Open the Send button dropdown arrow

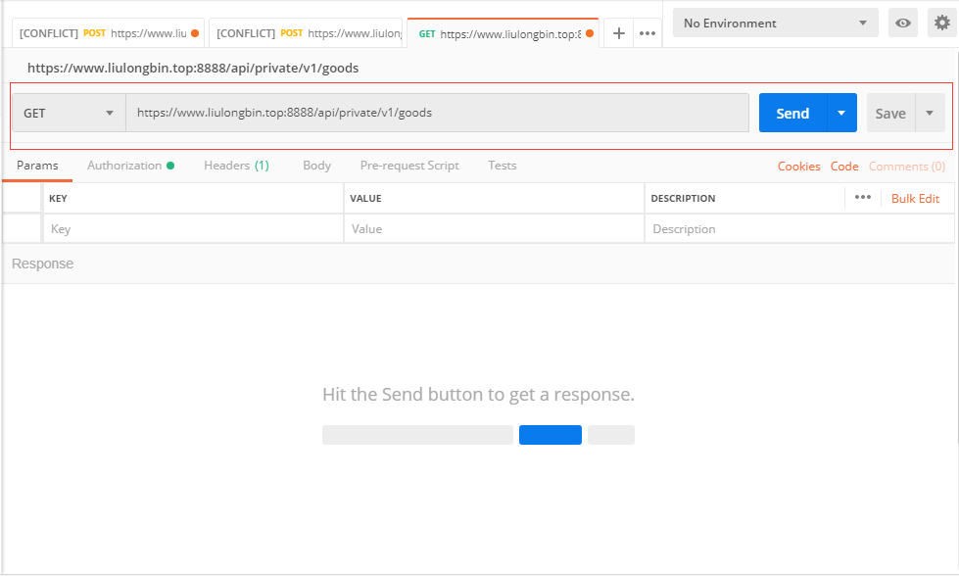pyautogui.click(x=841, y=113)
